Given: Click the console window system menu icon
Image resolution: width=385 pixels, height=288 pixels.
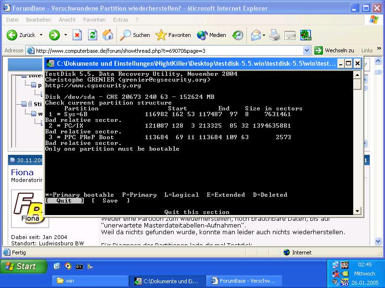Looking at the screenshot, I should coord(51,64).
